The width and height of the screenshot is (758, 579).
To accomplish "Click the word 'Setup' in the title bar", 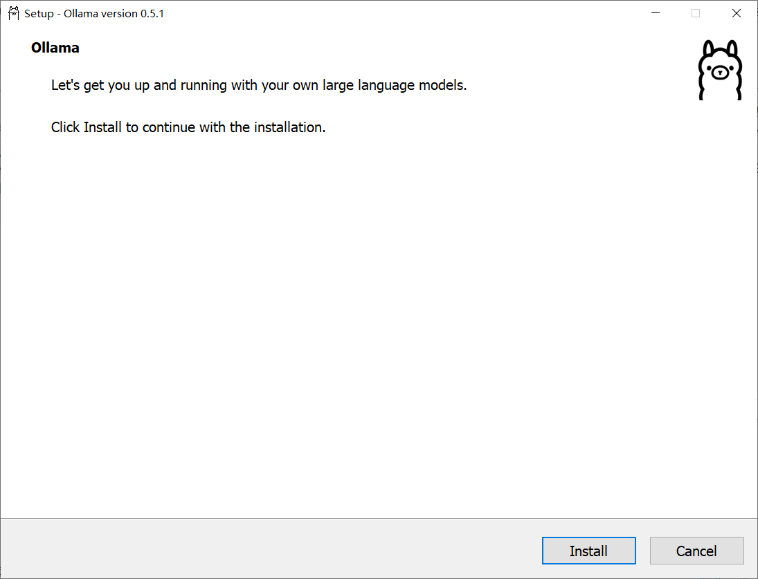I will pyautogui.click(x=39, y=14).
